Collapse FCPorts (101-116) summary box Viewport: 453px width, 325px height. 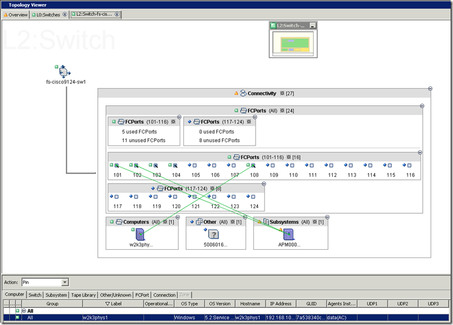pos(179,117)
